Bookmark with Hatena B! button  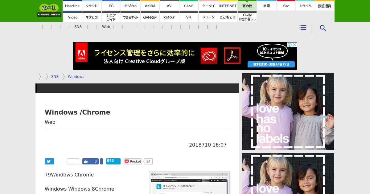[113, 161]
